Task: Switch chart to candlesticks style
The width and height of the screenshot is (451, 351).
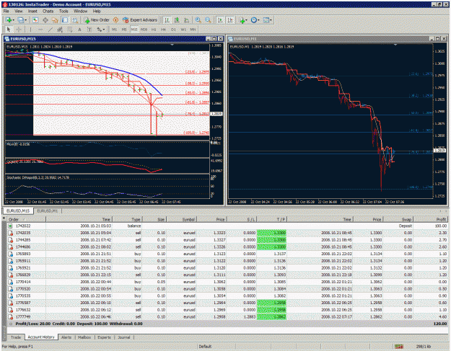Action: [177, 19]
